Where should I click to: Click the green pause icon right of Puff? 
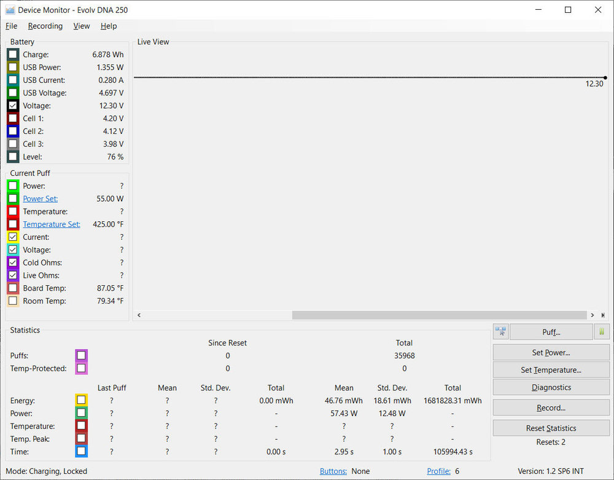coord(602,332)
